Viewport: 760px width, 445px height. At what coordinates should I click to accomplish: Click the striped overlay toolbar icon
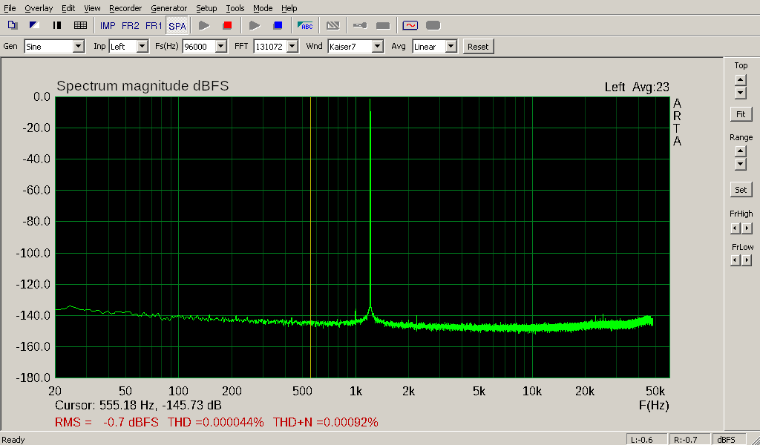coord(332,25)
